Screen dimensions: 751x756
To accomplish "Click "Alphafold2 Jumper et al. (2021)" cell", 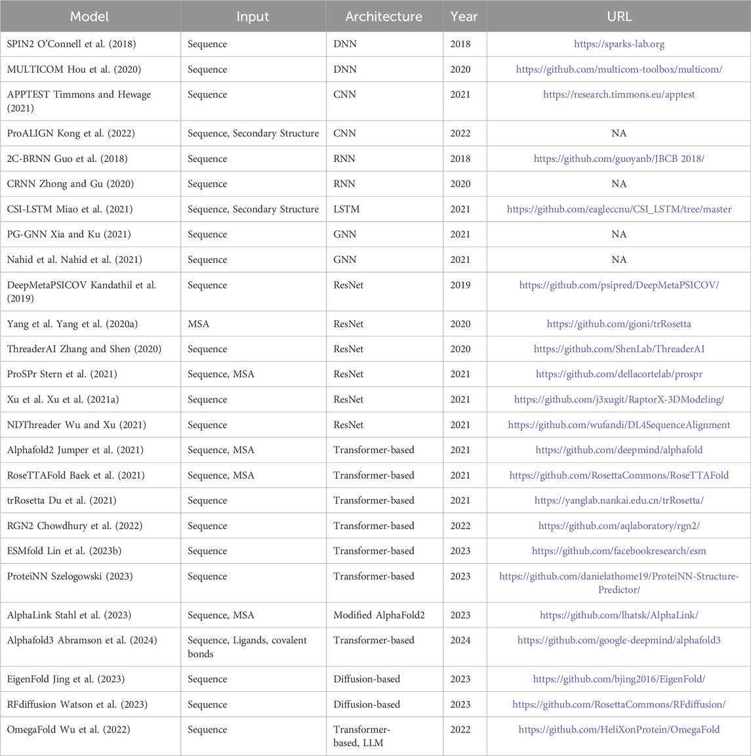I will point(91,450).
